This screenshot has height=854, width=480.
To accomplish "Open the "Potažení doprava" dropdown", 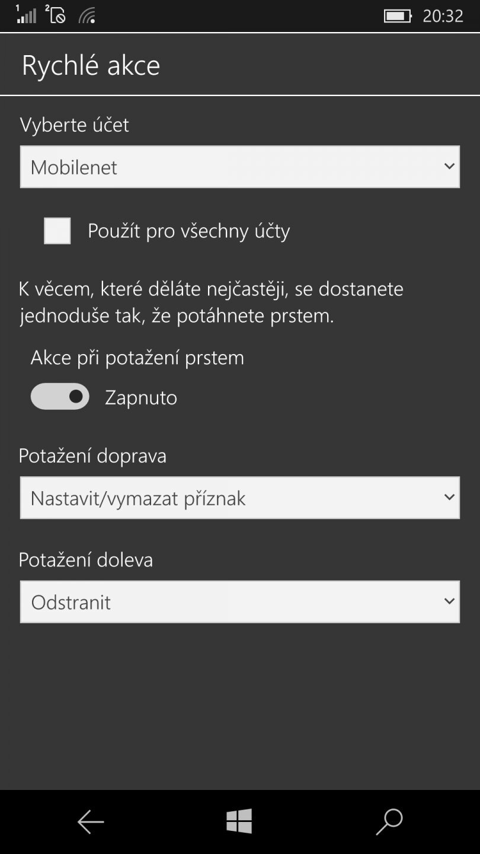I will click(x=240, y=498).
